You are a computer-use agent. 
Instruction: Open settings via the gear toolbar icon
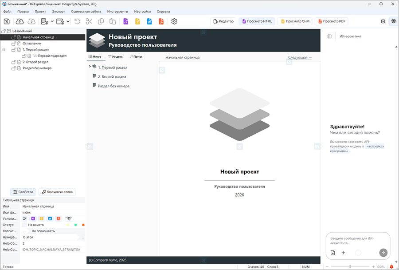point(174,21)
